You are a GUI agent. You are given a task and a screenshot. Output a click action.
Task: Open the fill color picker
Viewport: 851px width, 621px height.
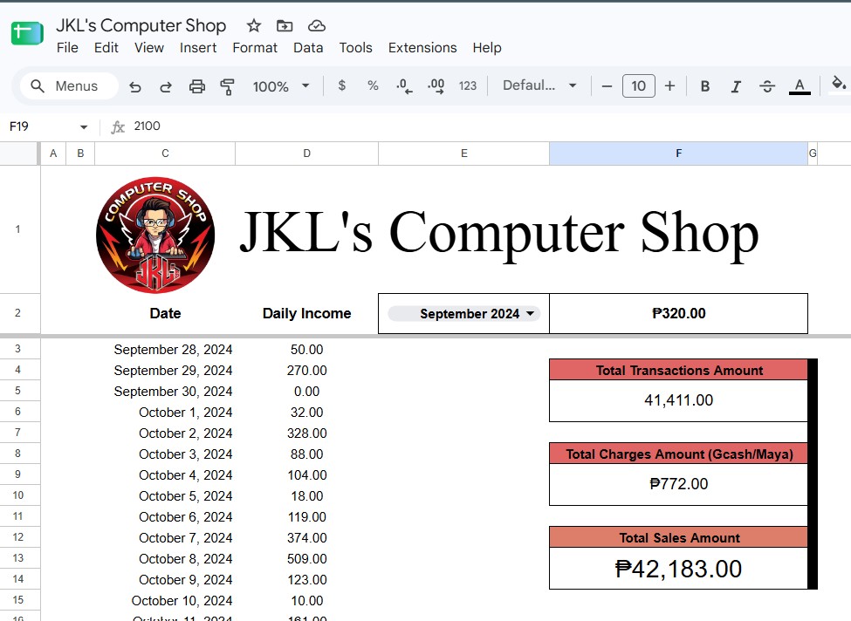tap(839, 85)
